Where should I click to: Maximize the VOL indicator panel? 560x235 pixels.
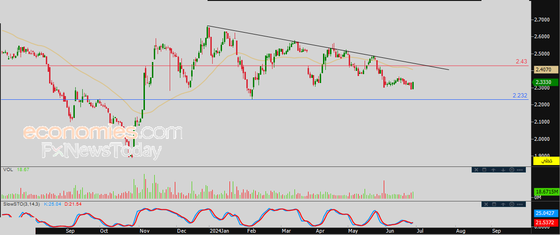tap(484, 170)
